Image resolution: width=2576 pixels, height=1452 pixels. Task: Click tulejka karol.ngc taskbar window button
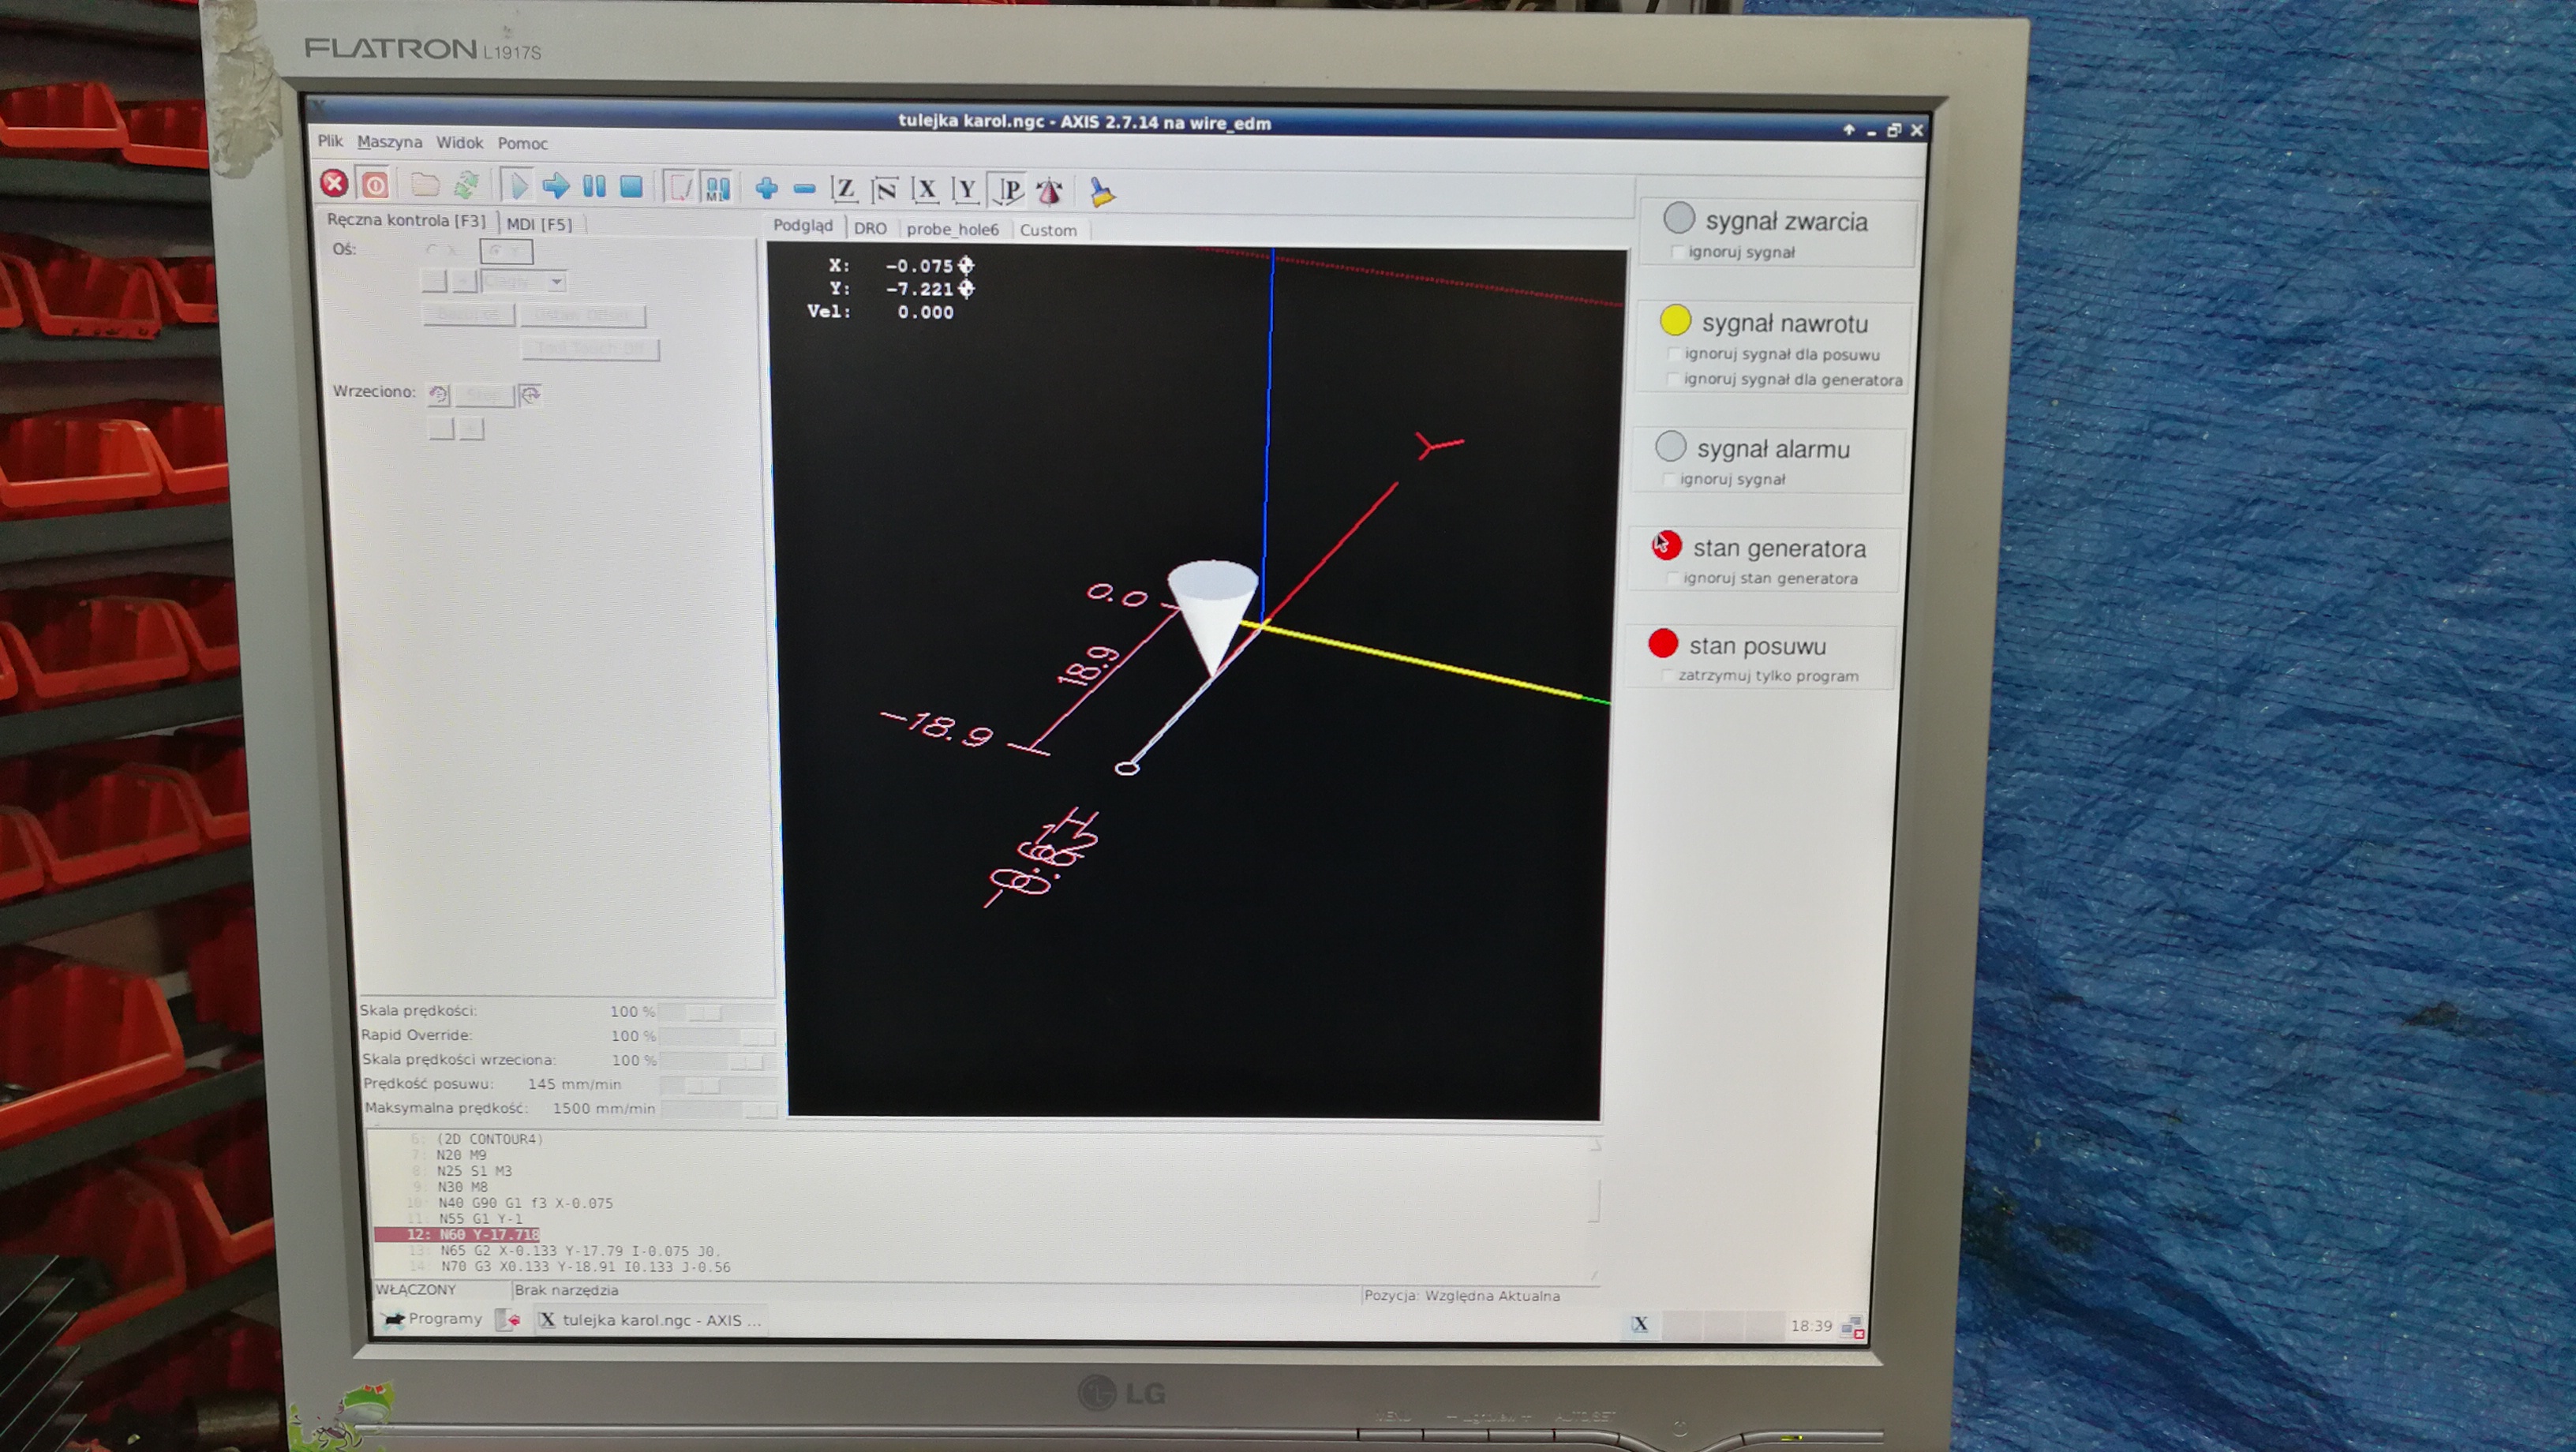pos(650,1320)
